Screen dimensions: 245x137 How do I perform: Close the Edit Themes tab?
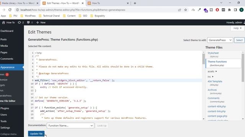coord(83,3)
